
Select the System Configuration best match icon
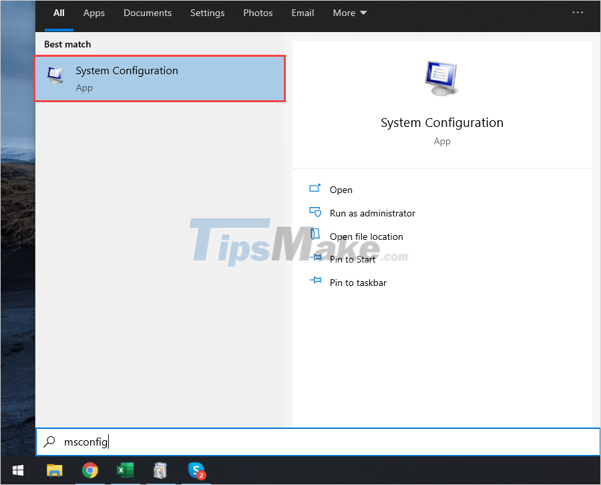55,75
